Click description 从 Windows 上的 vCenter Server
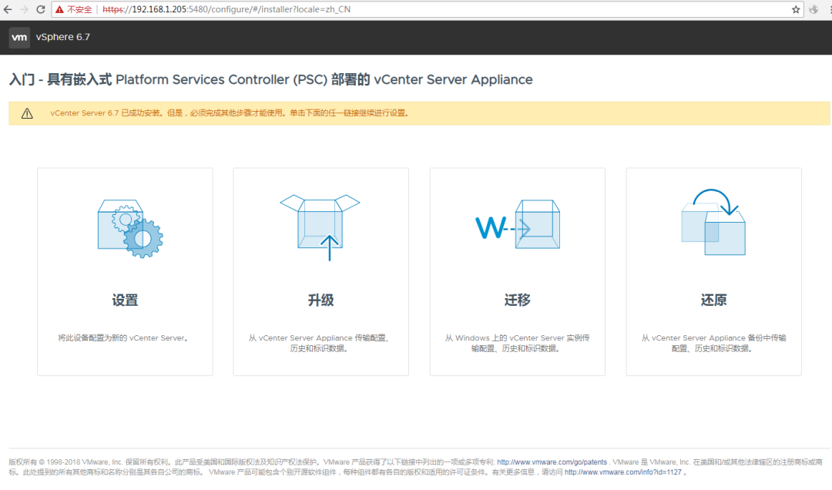This screenshot has height=490, width=832. coord(518,343)
